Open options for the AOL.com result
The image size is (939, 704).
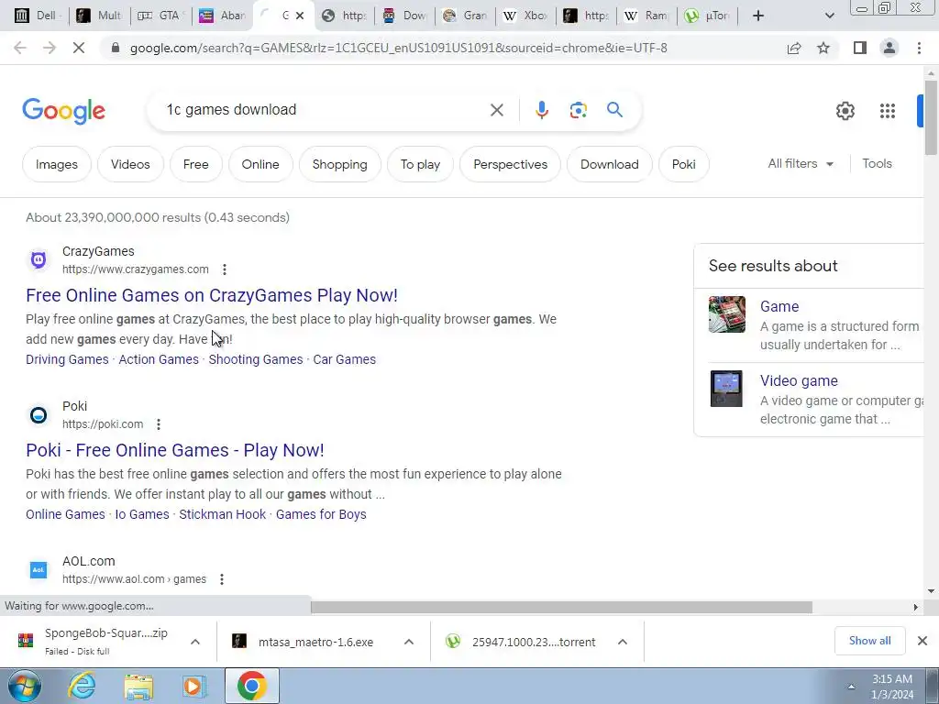click(222, 579)
